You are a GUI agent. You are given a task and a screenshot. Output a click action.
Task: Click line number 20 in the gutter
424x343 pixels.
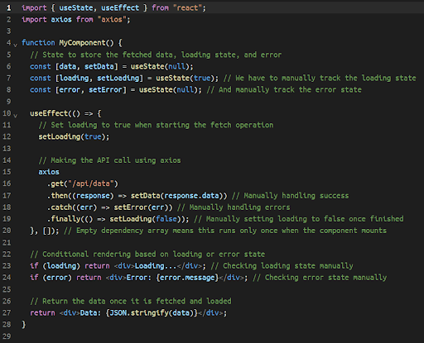(7, 231)
